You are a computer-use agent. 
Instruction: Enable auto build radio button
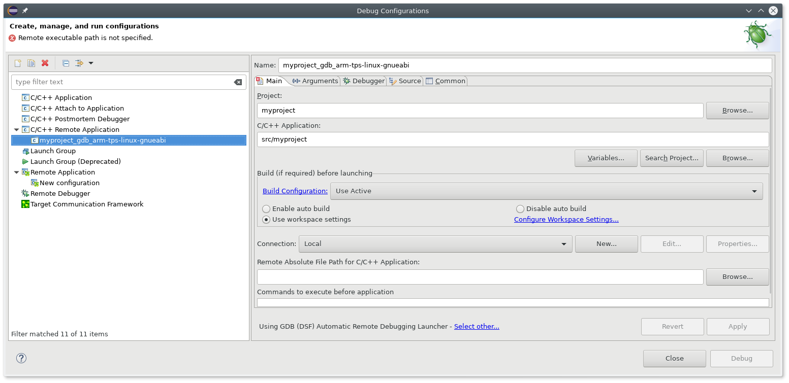tap(266, 209)
